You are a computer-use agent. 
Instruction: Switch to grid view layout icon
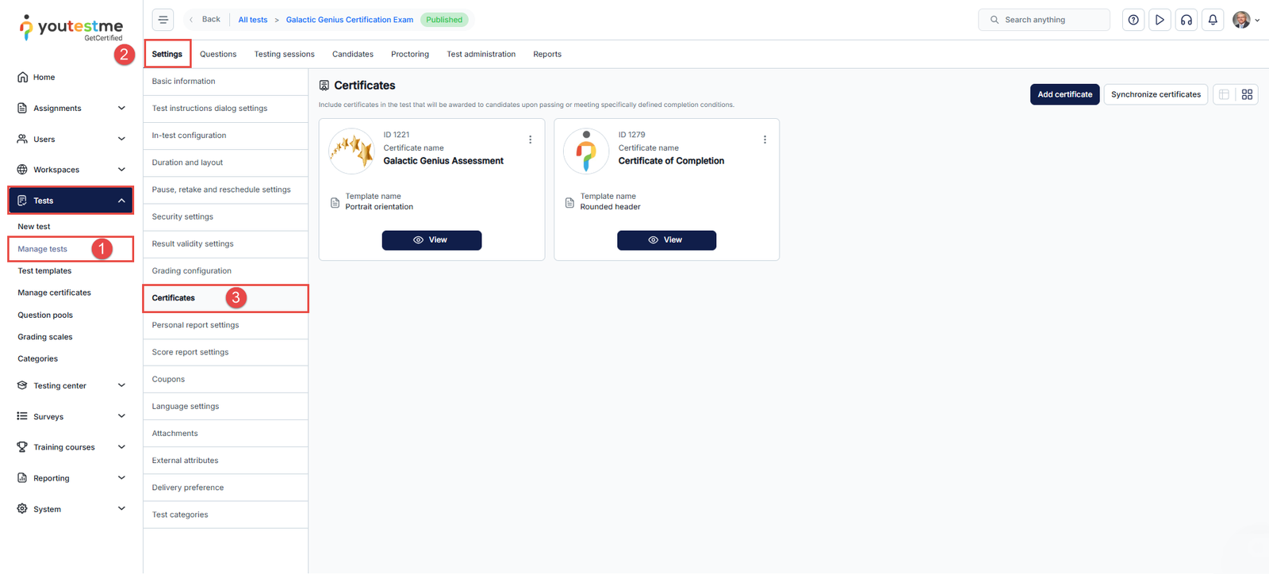tap(1247, 94)
